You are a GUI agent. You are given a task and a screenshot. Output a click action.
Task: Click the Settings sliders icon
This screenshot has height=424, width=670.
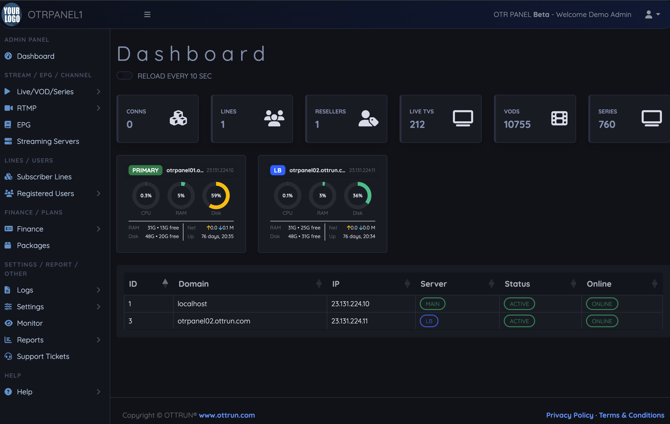tap(8, 306)
